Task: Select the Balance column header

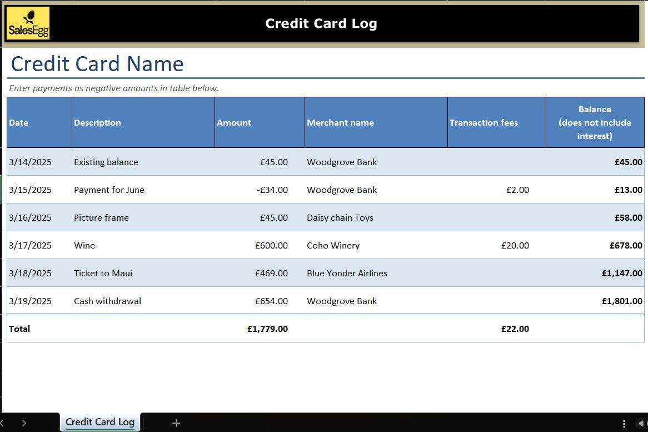Action: pos(595,123)
